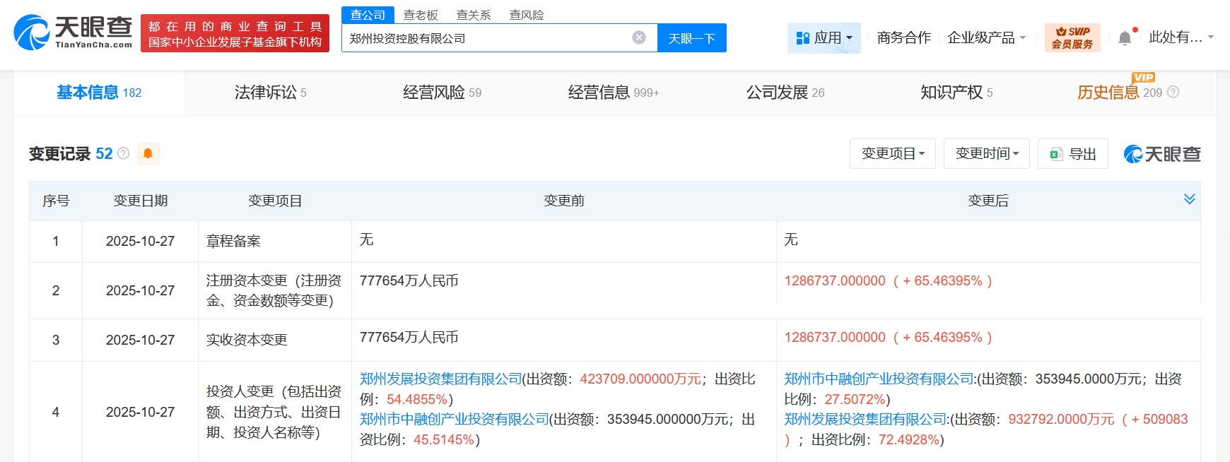1230x462 pixels.
Task: Switch to the 法律诉讼 tab
Action: [x=270, y=93]
